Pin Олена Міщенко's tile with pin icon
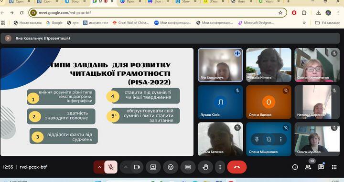 coord(257,139)
